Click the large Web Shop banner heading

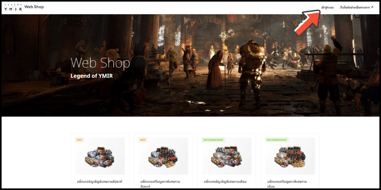[100, 63]
